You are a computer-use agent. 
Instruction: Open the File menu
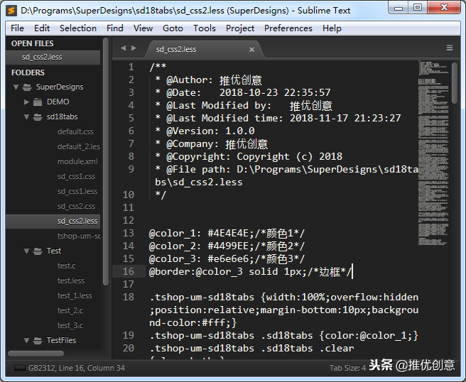pyautogui.click(x=17, y=28)
